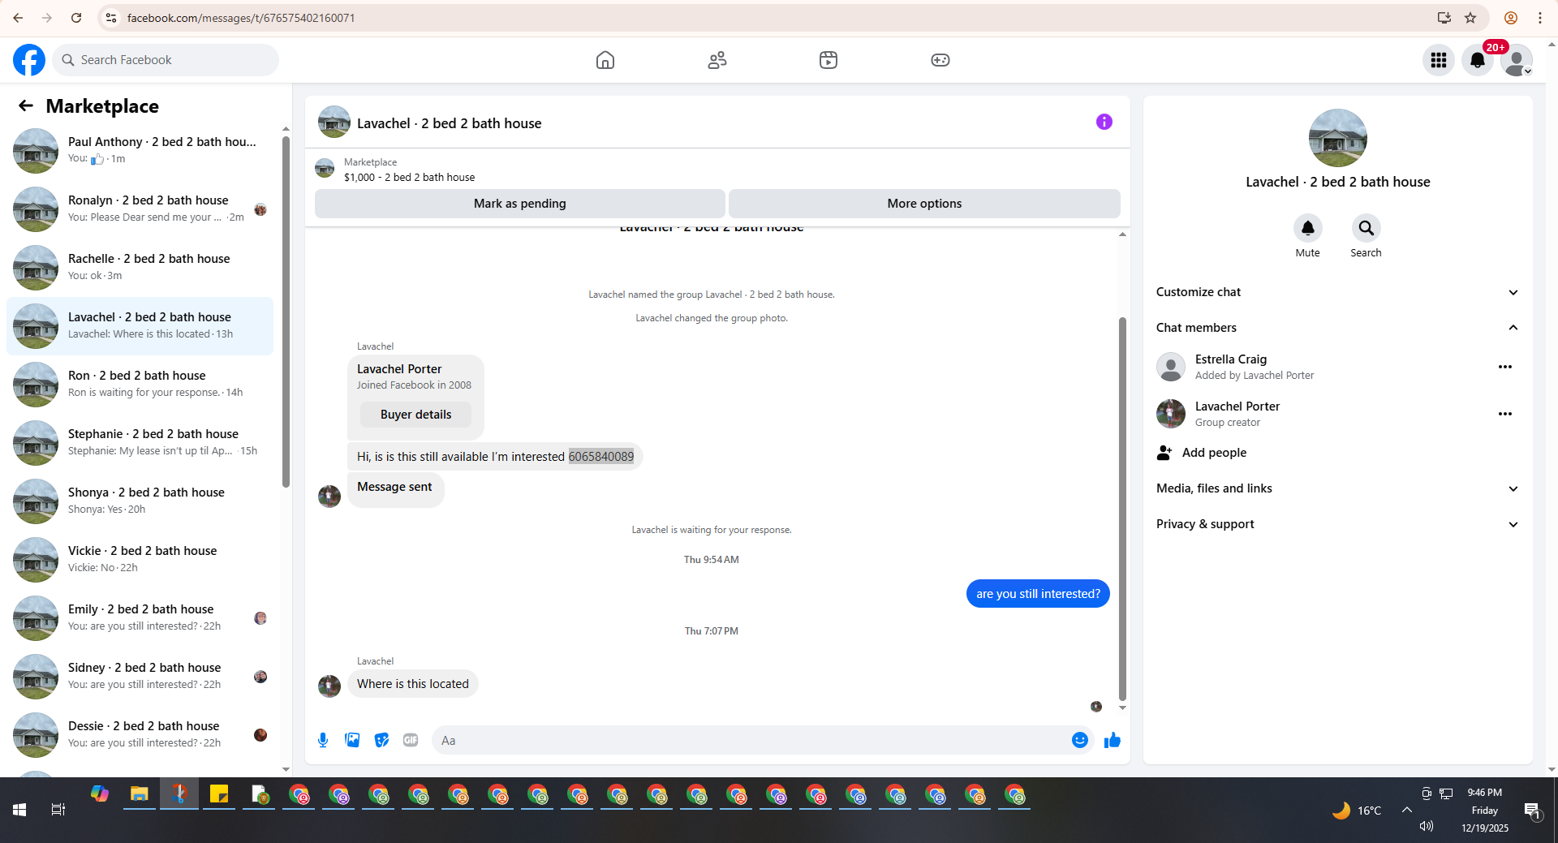Open Stephanie conversation

coord(140,442)
